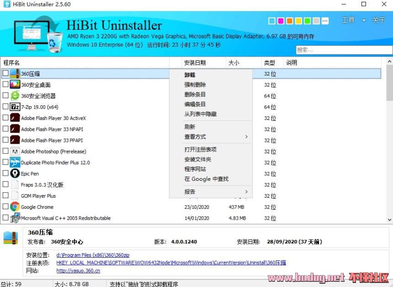Select 编辑条目 in the context menu

pos(195,104)
